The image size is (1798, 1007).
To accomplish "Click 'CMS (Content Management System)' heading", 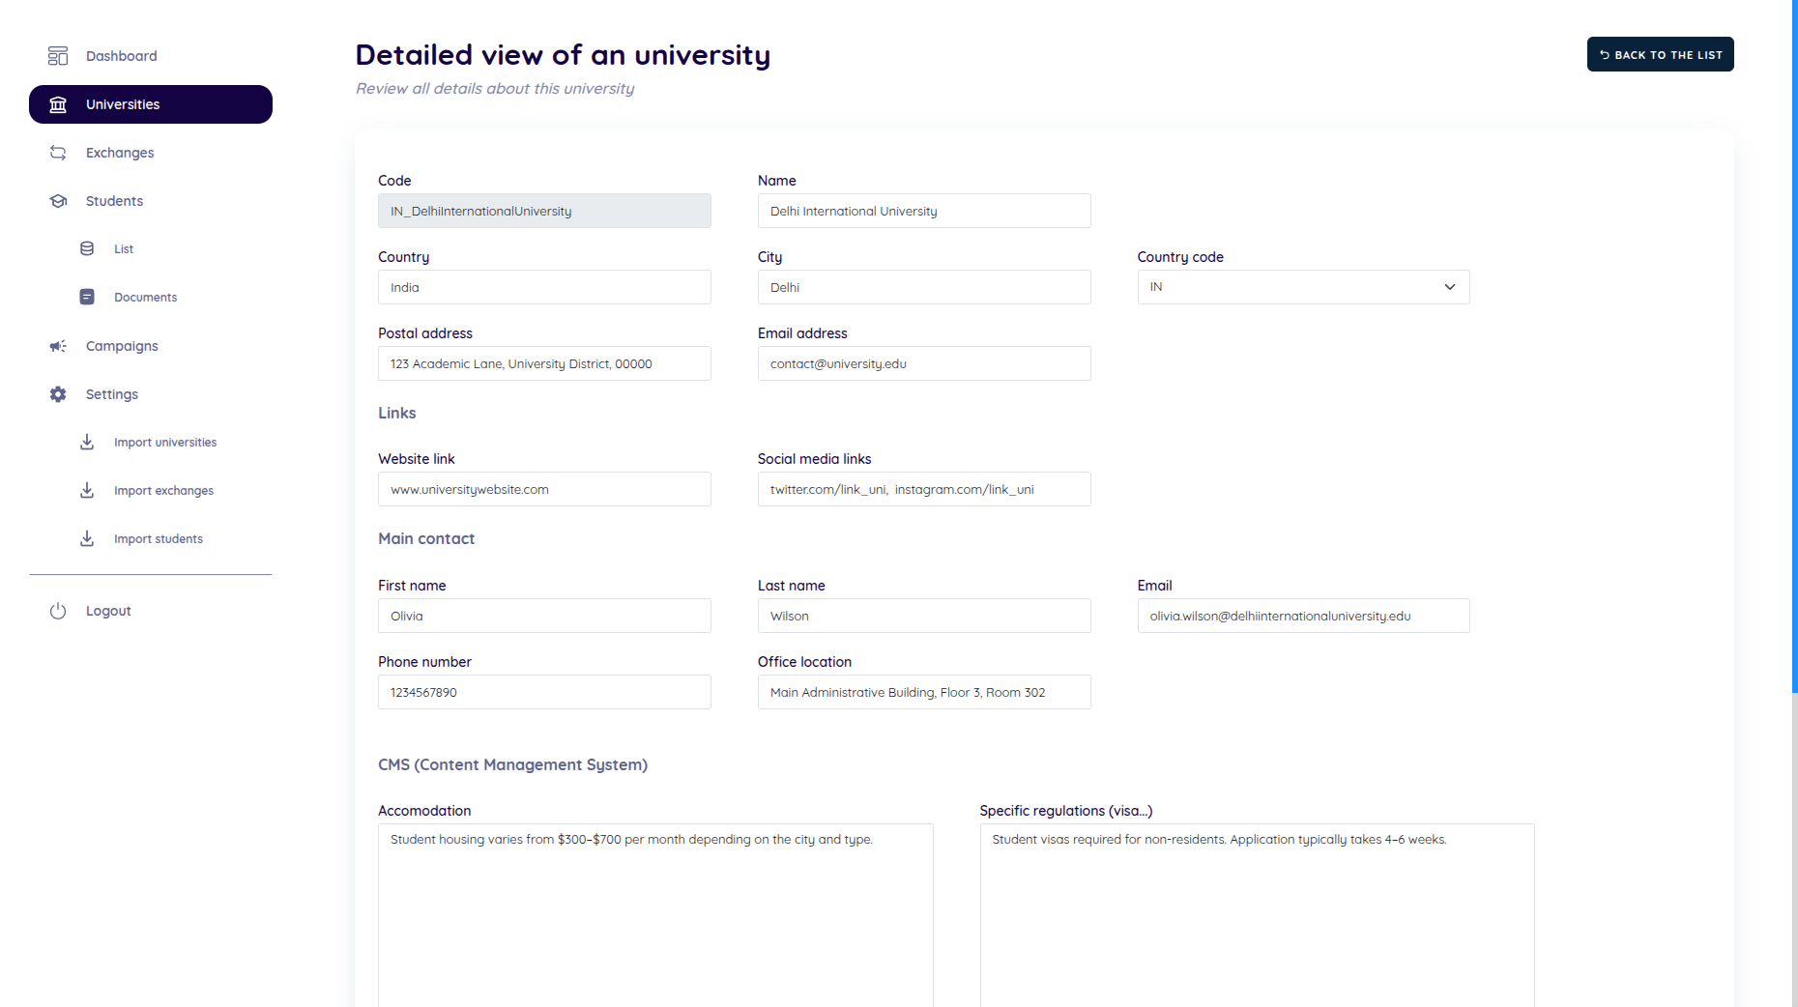I will pyautogui.click(x=513, y=764).
